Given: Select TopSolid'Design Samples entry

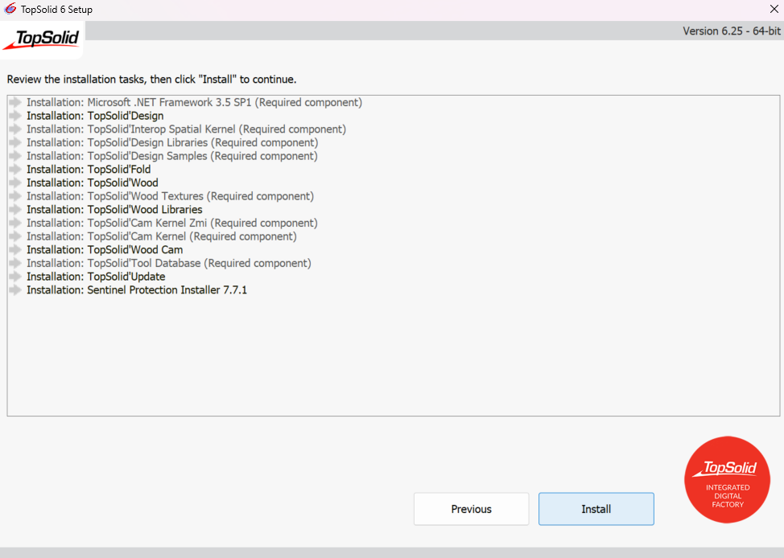Looking at the screenshot, I should 171,156.
